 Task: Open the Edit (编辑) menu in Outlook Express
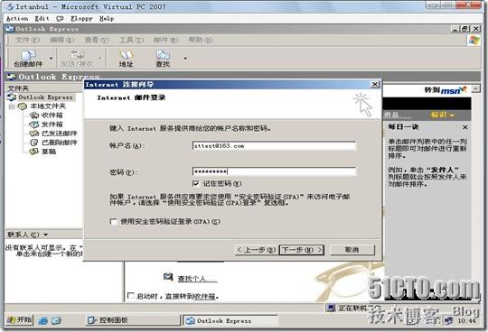(62, 40)
